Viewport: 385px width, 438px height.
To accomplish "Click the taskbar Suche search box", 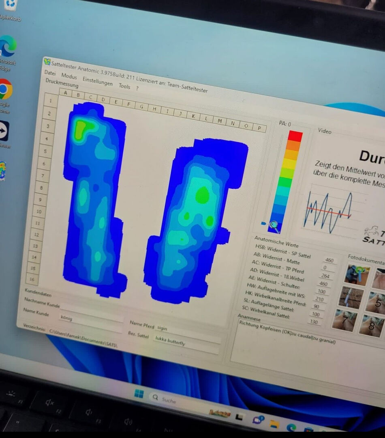I will tap(169, 400).
